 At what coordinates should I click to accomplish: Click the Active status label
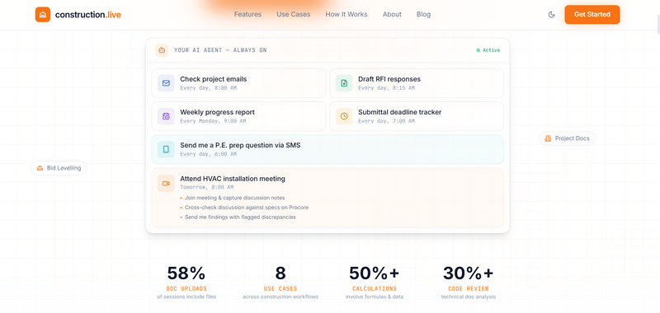491,50
